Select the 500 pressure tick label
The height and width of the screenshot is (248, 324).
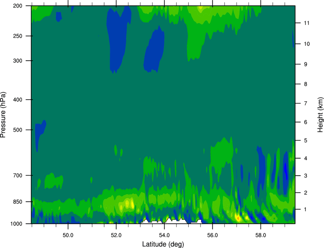coord(18,130)
